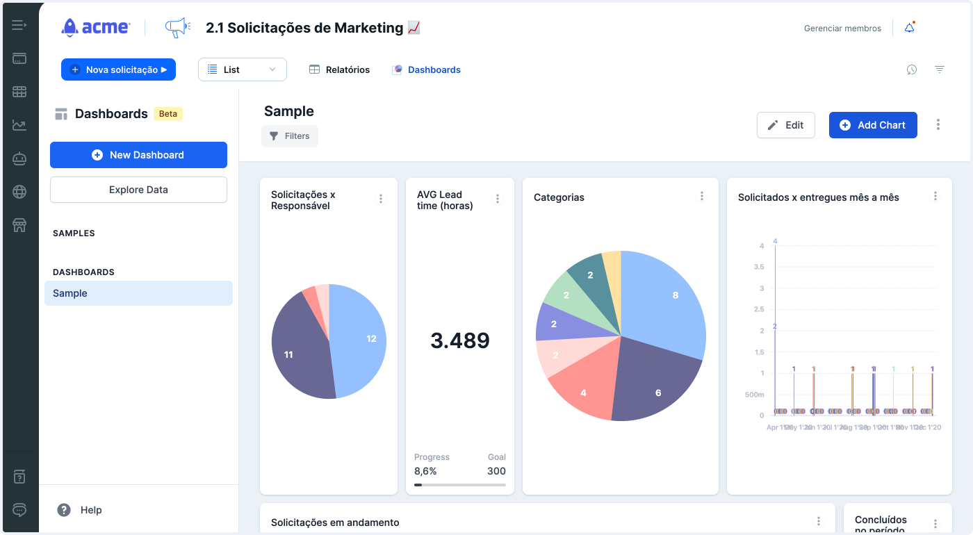Open dashboard more options next to Add Chart
Viewport: 973px width, 535px height.
pyautogui.click(x=938, y=125)
